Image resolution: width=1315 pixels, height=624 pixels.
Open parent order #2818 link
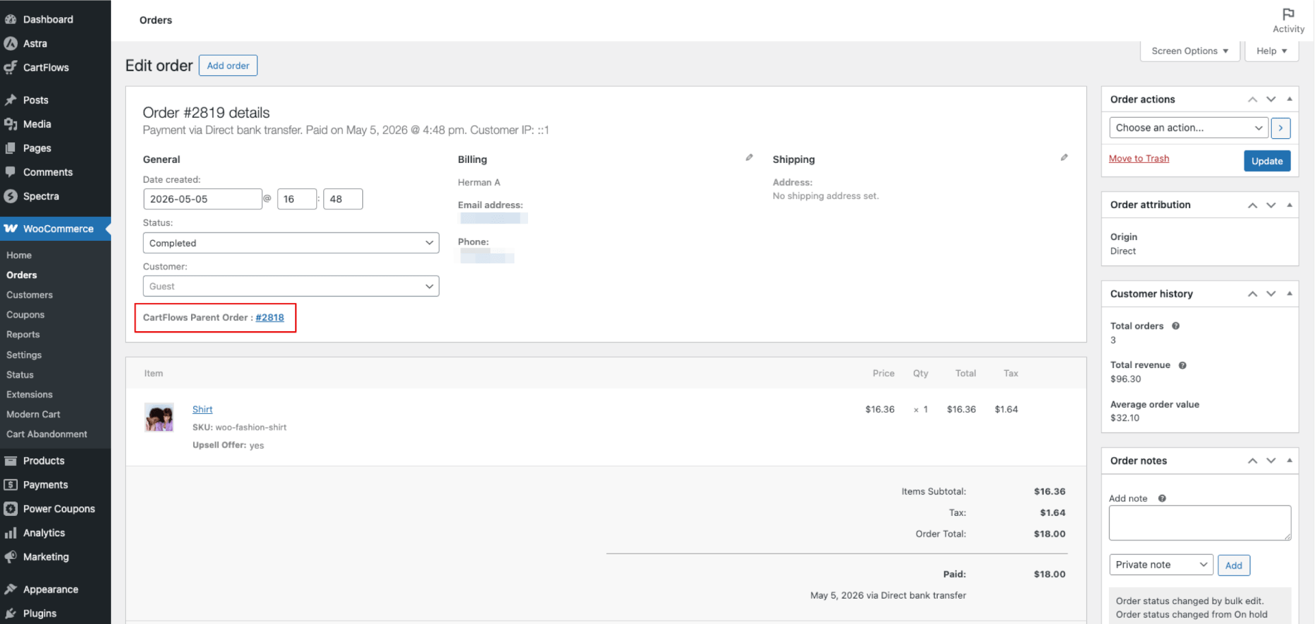[270, 317]
